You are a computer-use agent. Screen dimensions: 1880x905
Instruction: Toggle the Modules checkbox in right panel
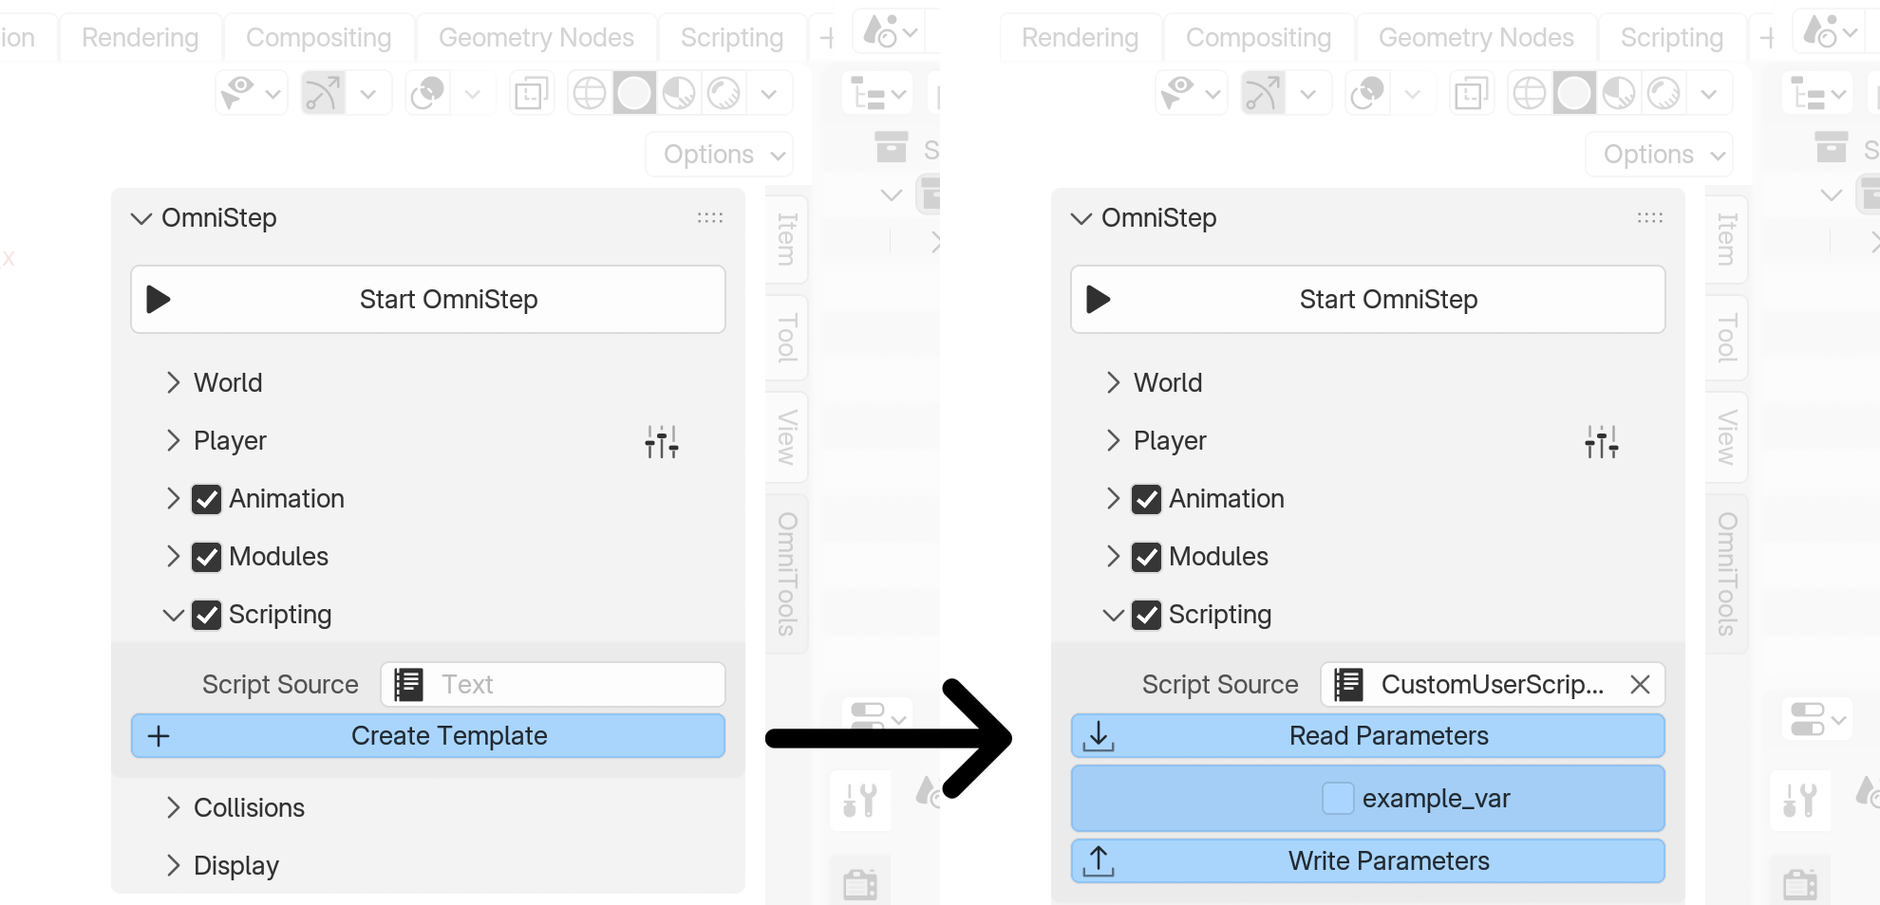point(1147,557)
